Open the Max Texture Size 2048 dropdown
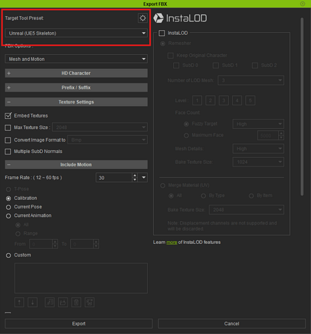The width and height of the screenshot is (311, 334). [x=100, y=128]
